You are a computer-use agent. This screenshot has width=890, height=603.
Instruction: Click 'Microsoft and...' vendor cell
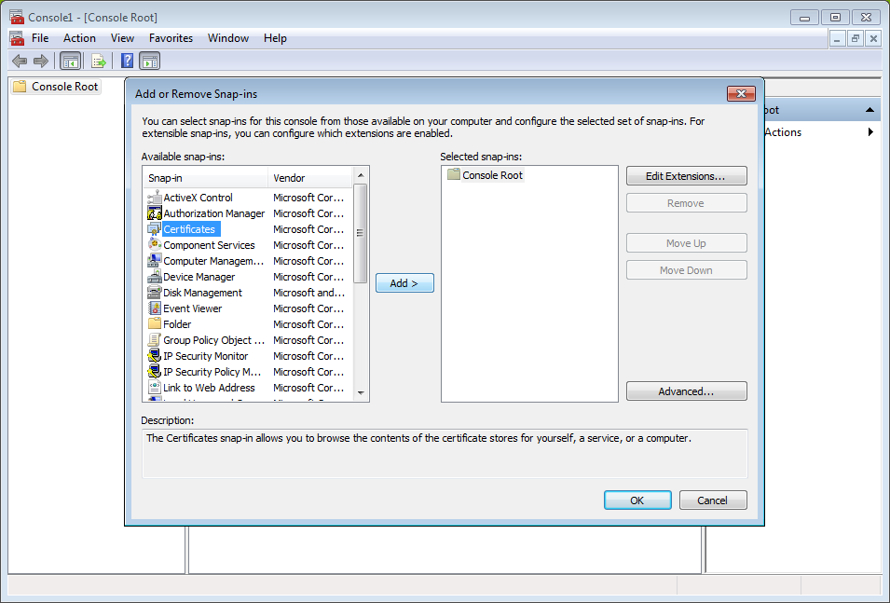[x=308, y=293]
